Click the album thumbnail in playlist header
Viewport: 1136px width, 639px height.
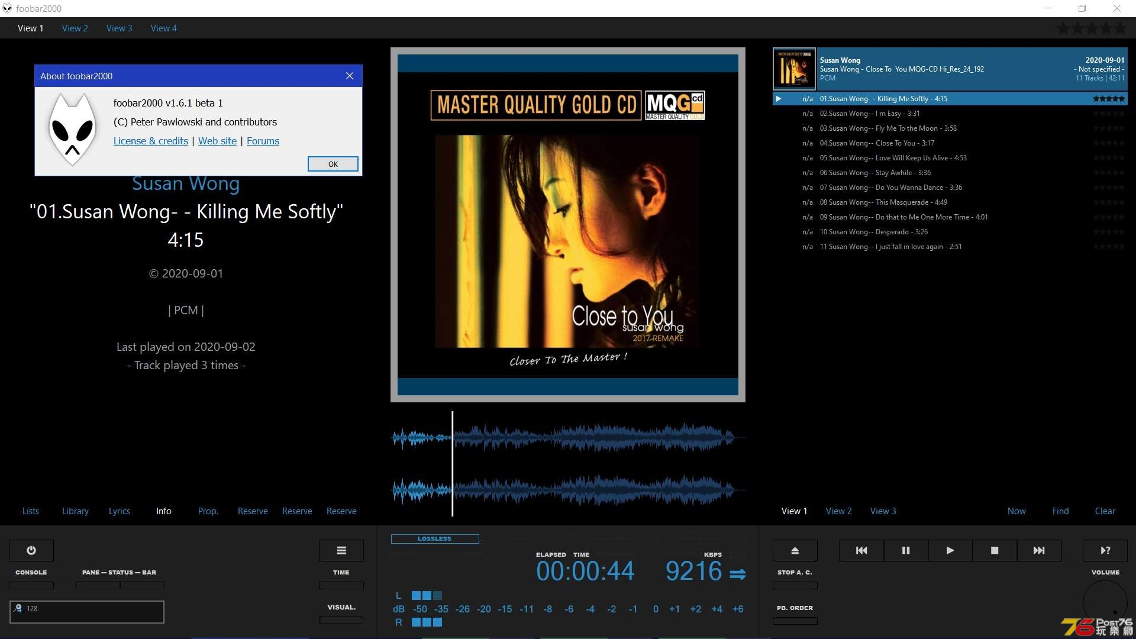click(x=794, y=69)
